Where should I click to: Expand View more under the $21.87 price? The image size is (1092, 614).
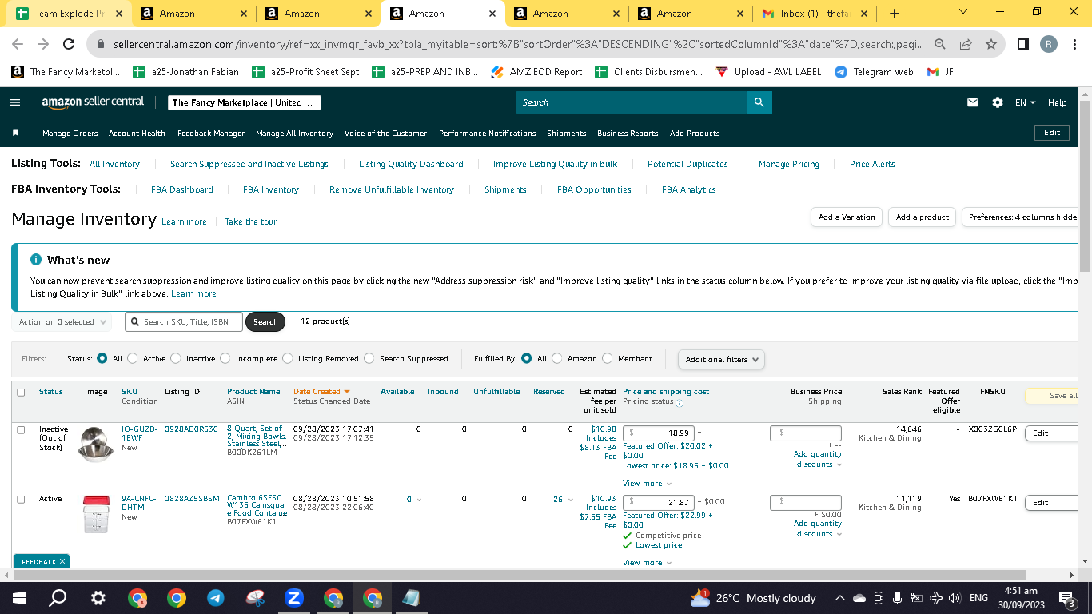647,563
